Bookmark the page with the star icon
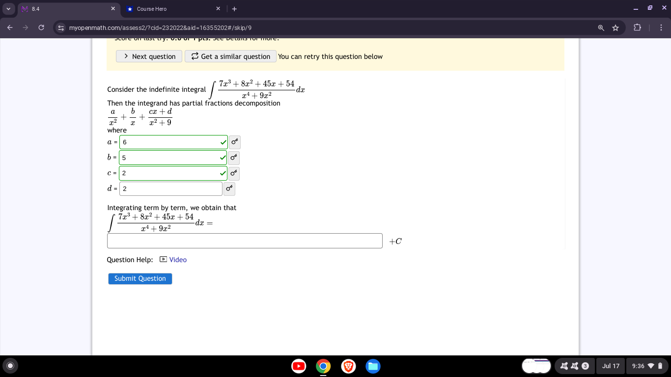The image size is (671, 377). click(615, 28)
